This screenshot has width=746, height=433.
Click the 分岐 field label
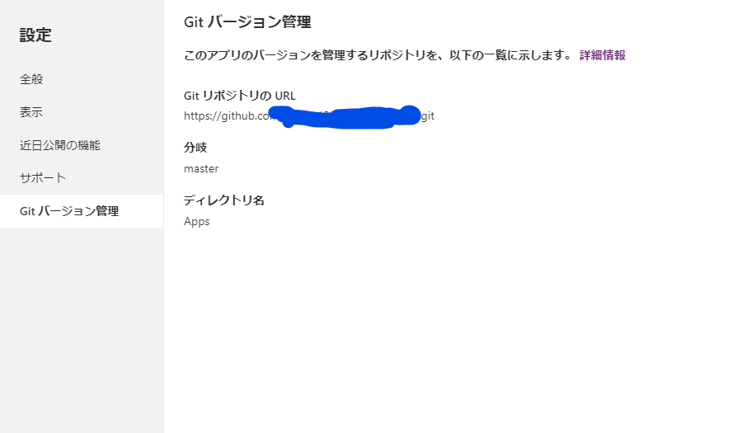[x=195, y=148]
